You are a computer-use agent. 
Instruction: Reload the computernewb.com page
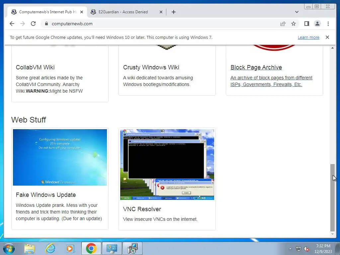point(33,24)
